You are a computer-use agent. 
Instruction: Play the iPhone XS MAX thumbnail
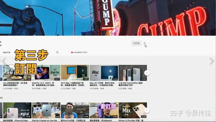pyautogui.click(x=17, y=110)
